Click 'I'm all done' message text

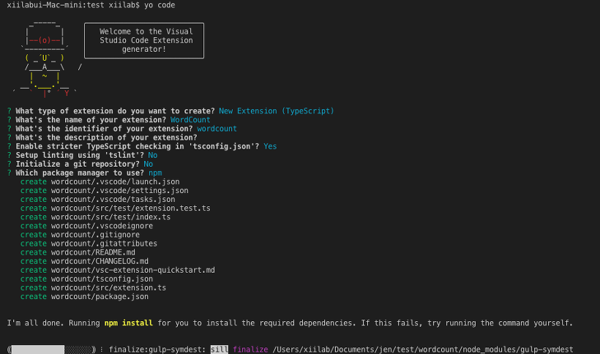point(290,323)
